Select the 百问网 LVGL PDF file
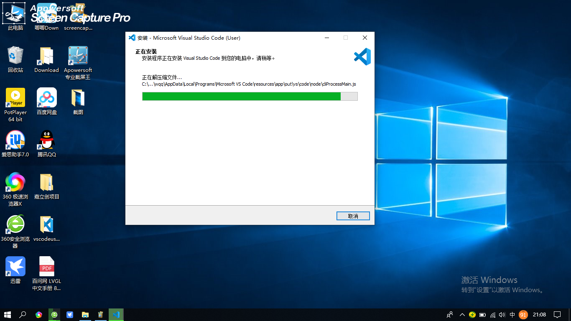The height and width of the screenshot is (321, 571). coord(47,274)
